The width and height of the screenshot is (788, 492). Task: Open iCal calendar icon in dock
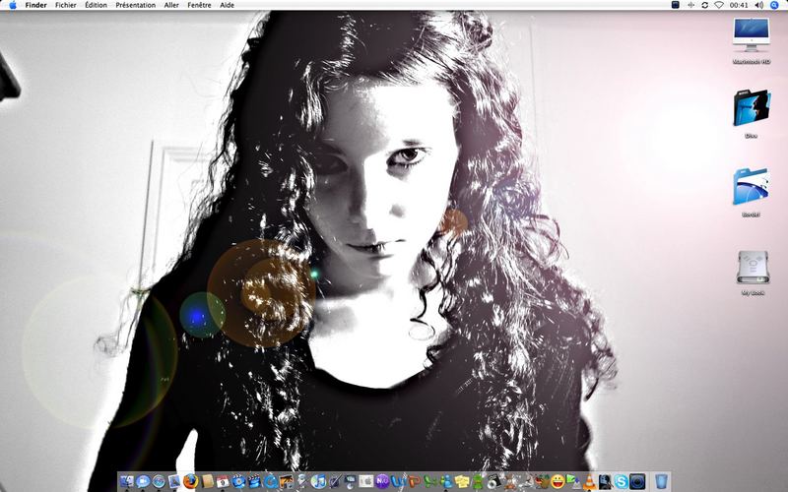tap(223, 481)
